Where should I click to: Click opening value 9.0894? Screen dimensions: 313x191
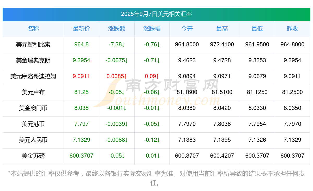(x=187, y=76)
